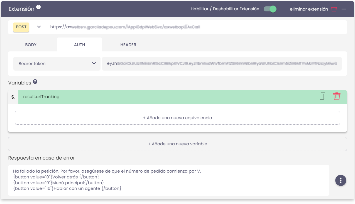Toggle the Habilitar / Deshabilitar Extensión switch
The width and height of the screenshot is (355, 204).
coord(270,9)
